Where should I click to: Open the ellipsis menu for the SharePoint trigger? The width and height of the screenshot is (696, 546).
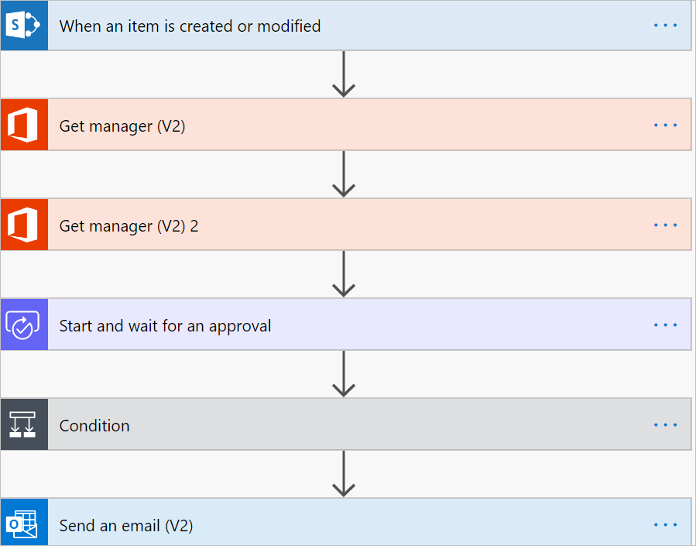tap(665, 26)
